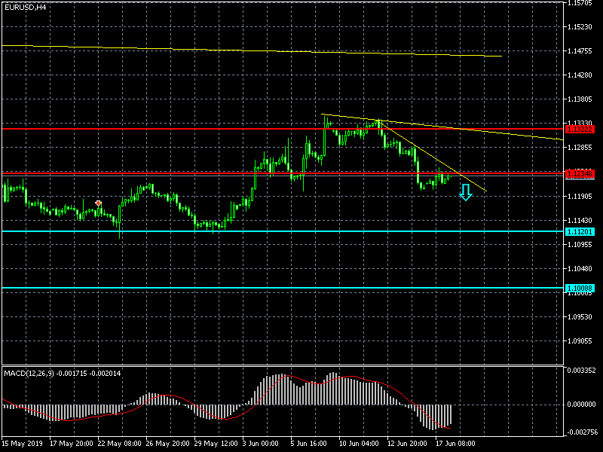Click the 1.09530 price axis value

(580, 317)
